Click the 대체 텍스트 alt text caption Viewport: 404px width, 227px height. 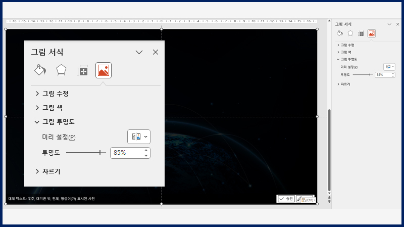[x=52, y=199]
